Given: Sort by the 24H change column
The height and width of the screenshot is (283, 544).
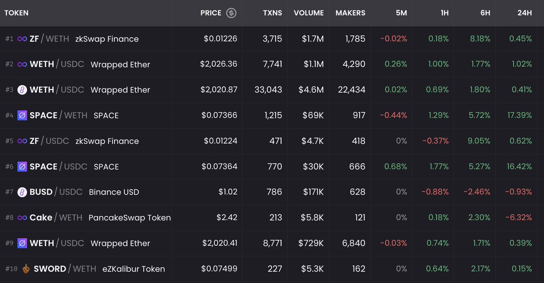Looking at the screenshot, I should 525,13.
